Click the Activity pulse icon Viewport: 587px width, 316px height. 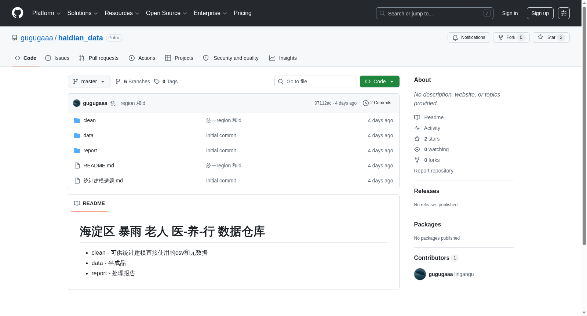click(417, 128)
